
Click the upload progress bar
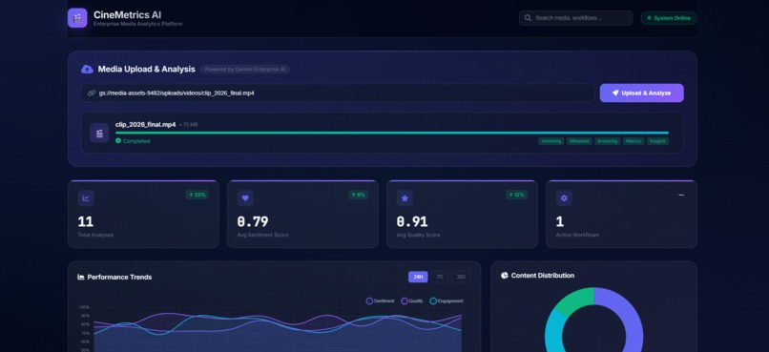coord(392,133)
